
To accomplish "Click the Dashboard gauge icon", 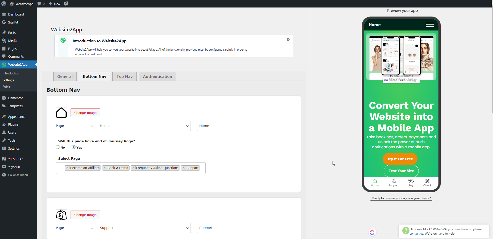I will (4, 14).
